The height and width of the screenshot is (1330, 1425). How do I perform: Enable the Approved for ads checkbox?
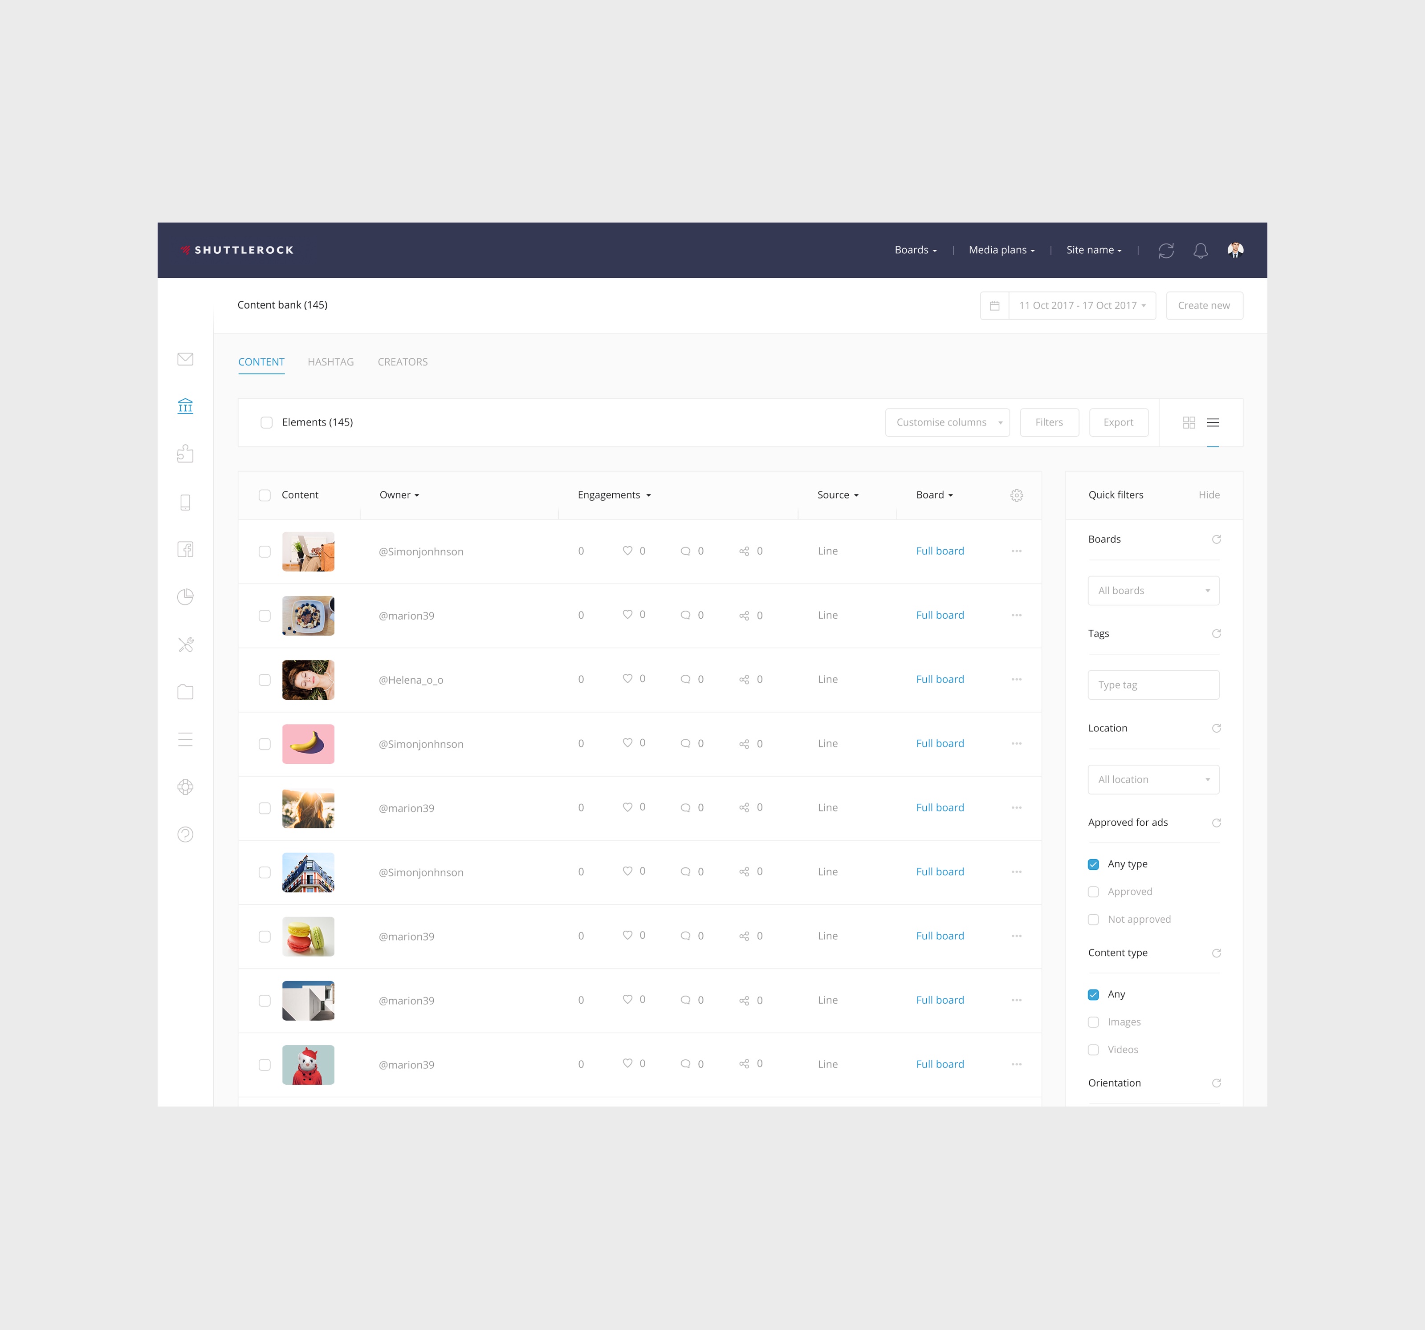click(1094, 891)
